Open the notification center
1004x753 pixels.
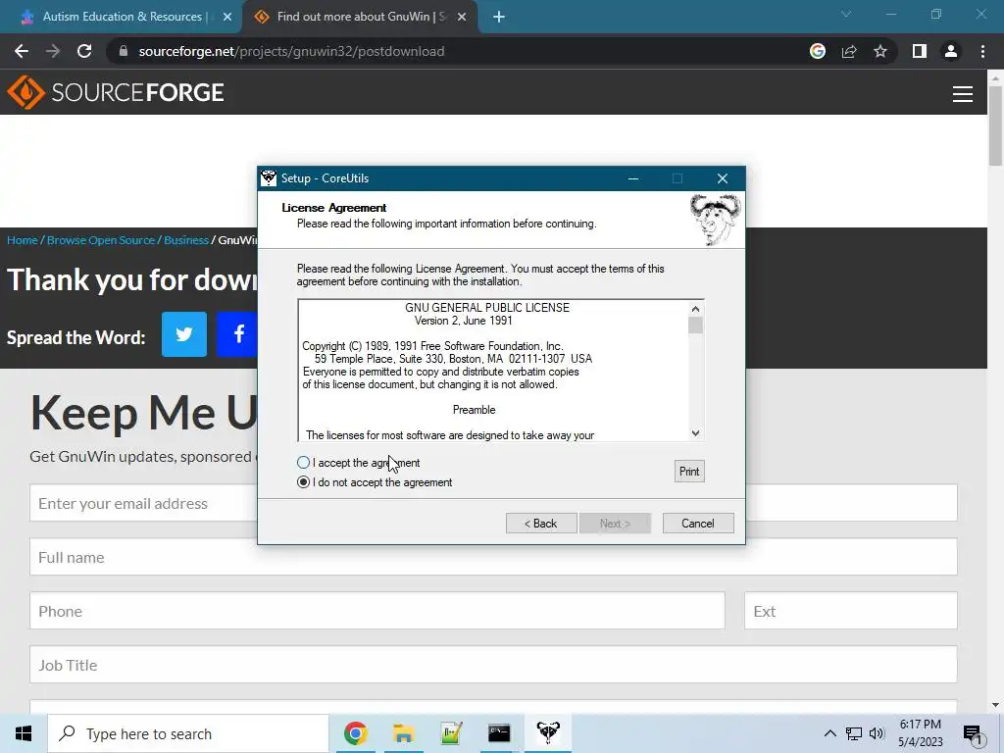point(973,734)
